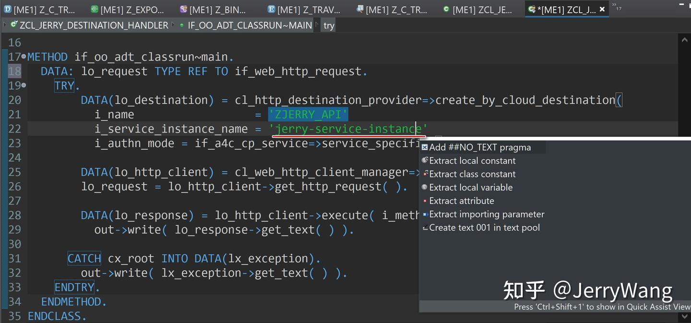Click the green class icon on ZCL_JE tab
This screenshot has height=323, width=691.
(x=446, y=9)
